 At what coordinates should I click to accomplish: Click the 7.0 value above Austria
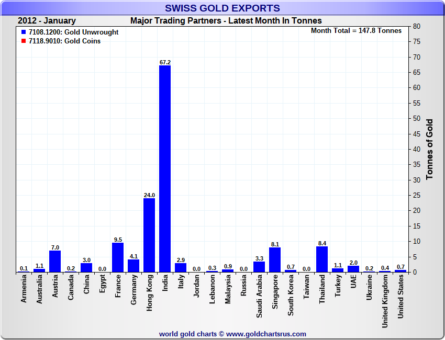[55, 247]
